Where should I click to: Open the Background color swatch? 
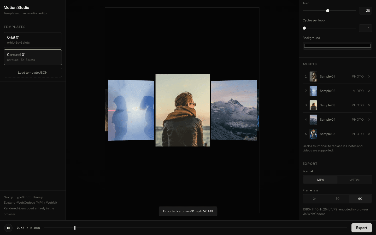click(337, 46)
